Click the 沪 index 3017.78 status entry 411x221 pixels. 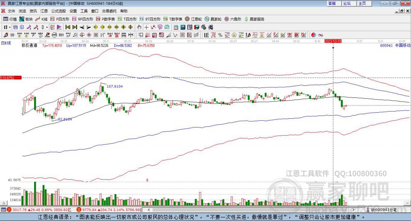(39, 210)
